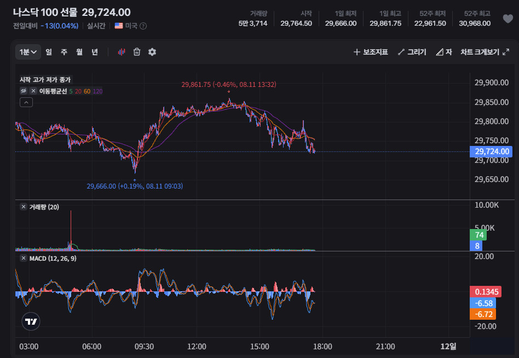Select the 자 ruler tool
519x358 pixels.
444,52
